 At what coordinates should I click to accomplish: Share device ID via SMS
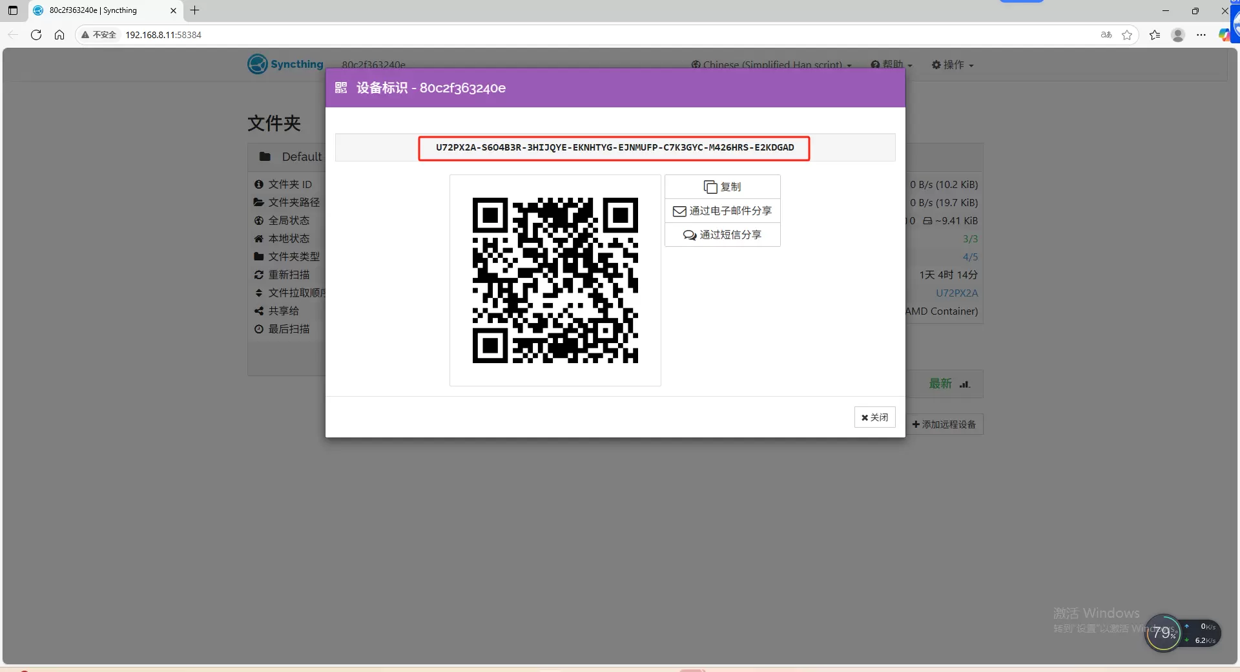point(722,235)
